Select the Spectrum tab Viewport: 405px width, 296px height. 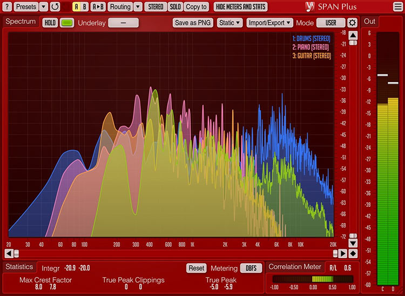(21, 22)
